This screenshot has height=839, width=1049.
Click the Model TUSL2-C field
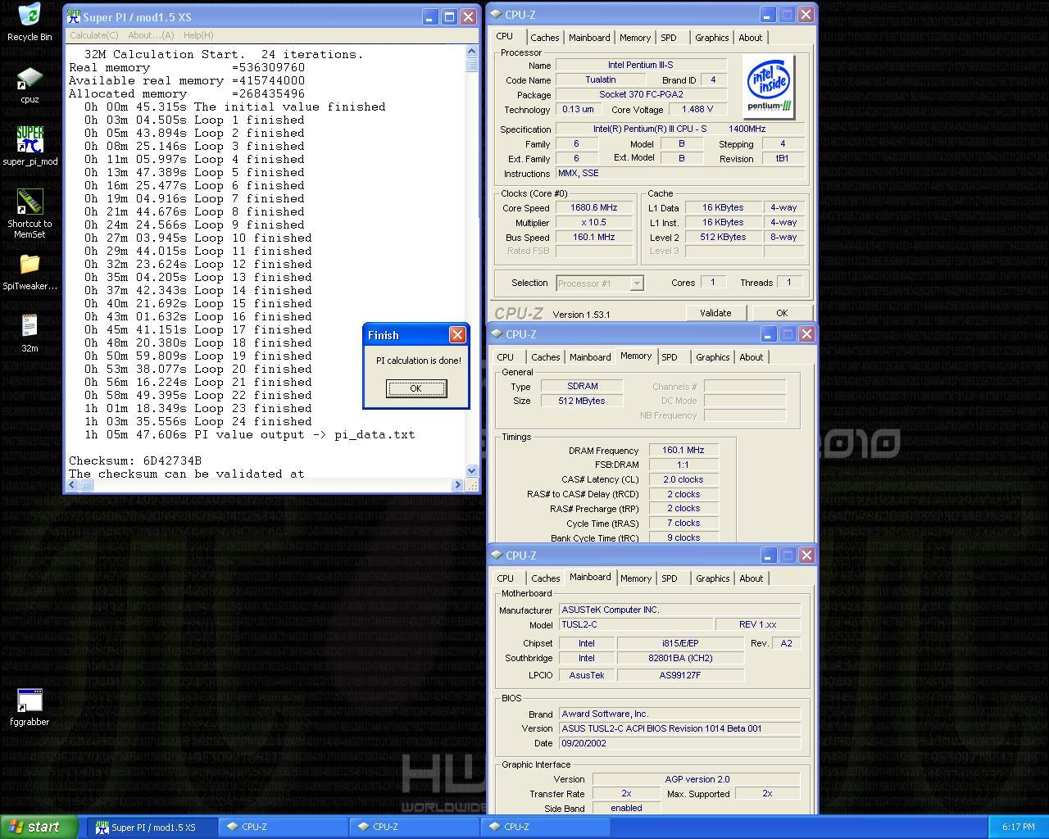pos(636,624)
